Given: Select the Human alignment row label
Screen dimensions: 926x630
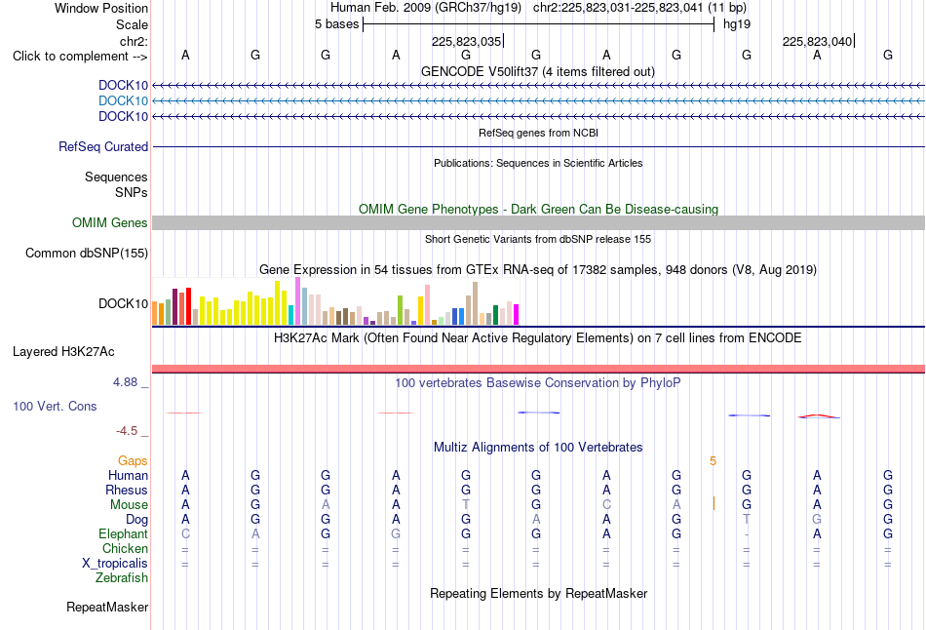Looking at the screenshot, I should [x=128, y=475].
